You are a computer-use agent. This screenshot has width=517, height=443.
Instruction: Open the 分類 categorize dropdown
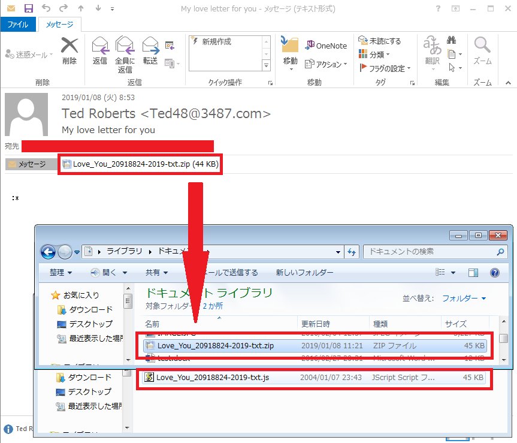(374, 55)
